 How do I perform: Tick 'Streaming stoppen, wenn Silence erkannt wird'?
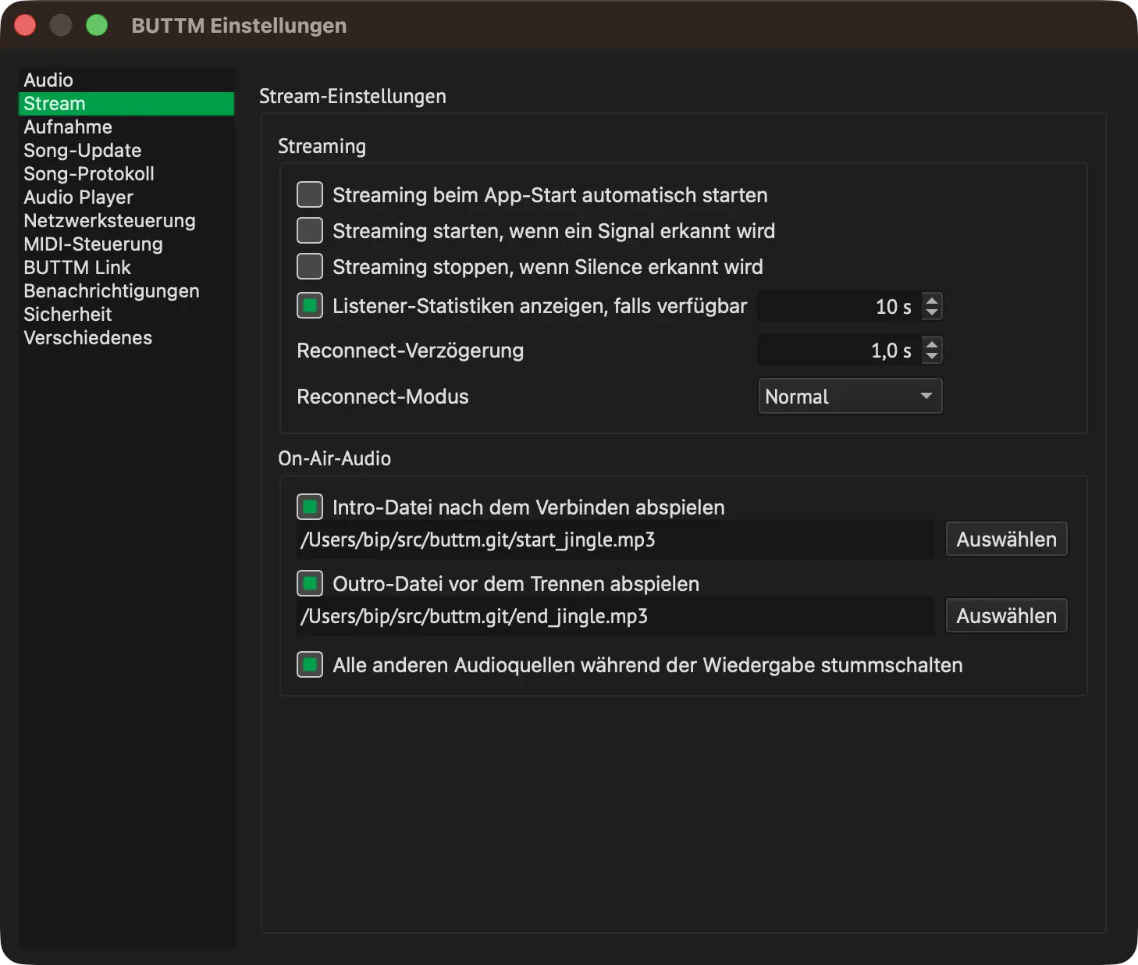click(x=310, y=266)
